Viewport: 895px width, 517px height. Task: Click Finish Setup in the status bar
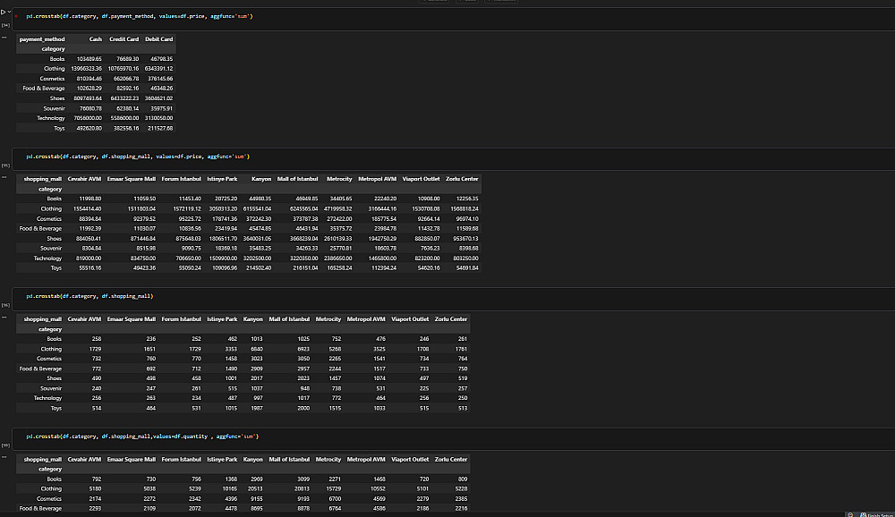tap(878, 514)
